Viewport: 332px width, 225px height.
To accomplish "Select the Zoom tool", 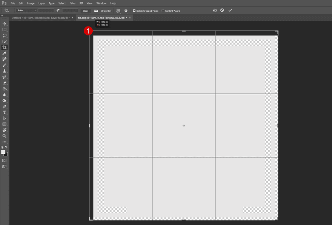I will pos(4,136).
